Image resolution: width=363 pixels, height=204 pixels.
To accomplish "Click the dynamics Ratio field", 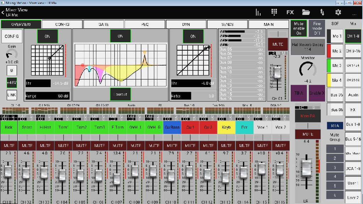I will pos(193,96).
